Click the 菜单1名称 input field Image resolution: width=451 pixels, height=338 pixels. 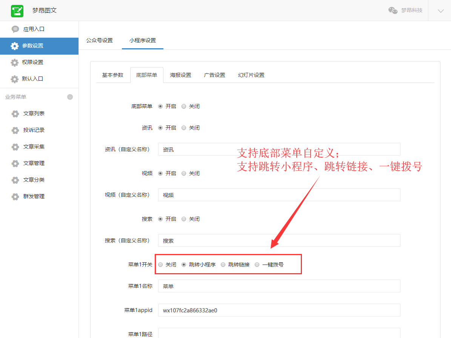tap(279, 286)
